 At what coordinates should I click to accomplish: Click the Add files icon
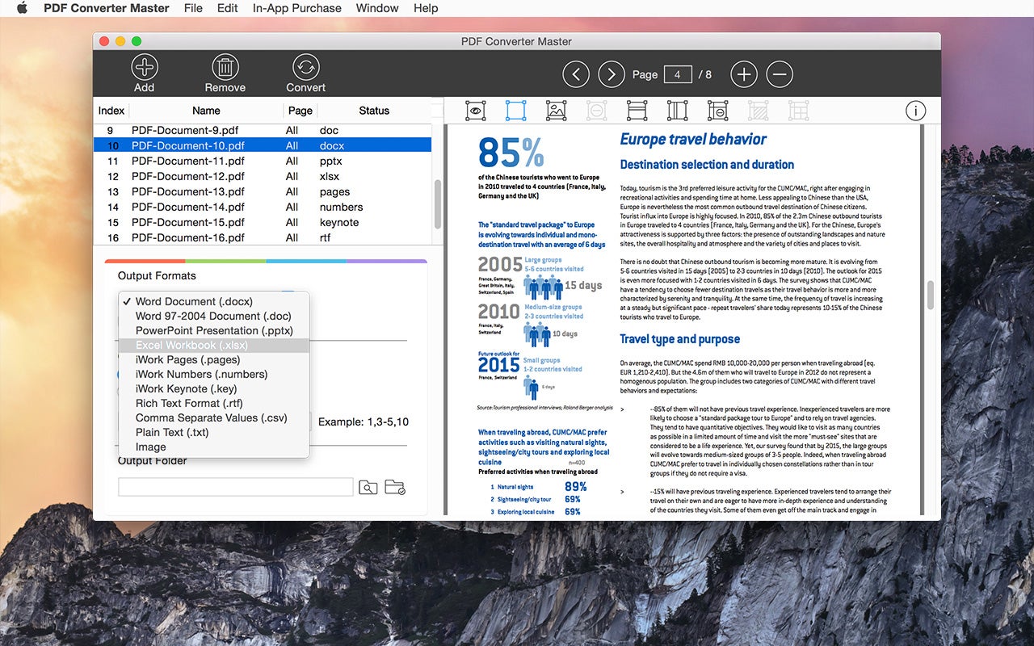pyautogui.click(x=145, y=67)
